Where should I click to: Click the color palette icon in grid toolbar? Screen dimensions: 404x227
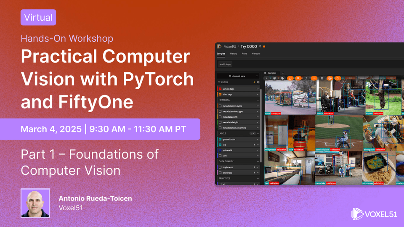274,78
